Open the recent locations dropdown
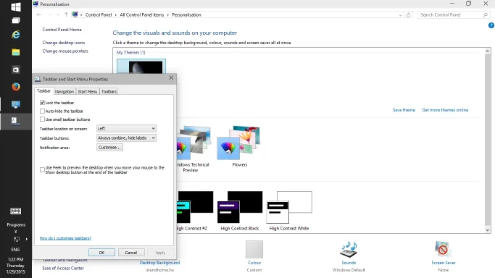The height and width of the screenshot is (278, 495). tap(58, 14)
